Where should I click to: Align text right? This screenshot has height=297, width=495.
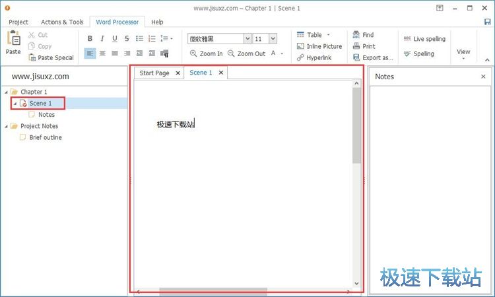point(127,53)
